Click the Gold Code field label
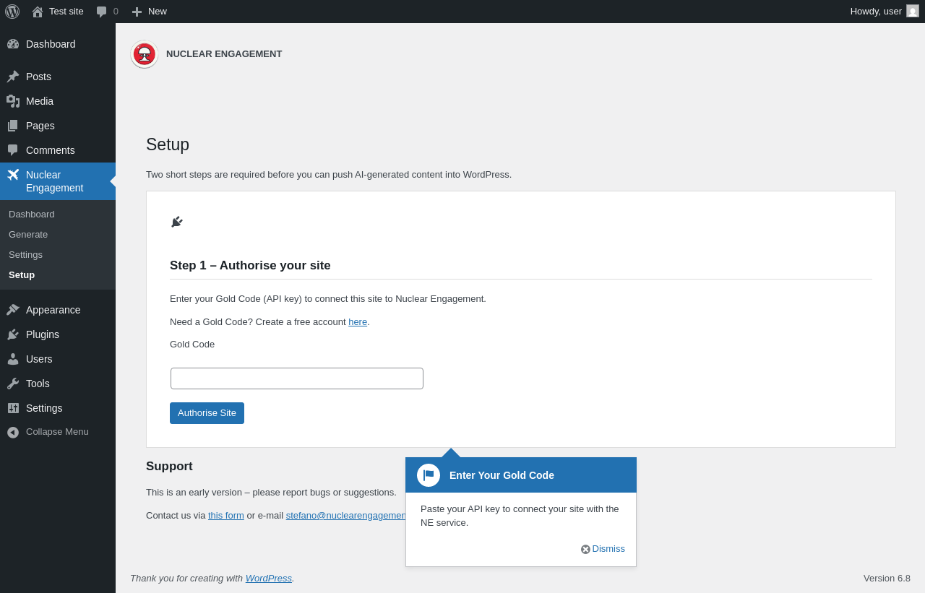This screenshot has width=925, height=593. tap(192, 345)
